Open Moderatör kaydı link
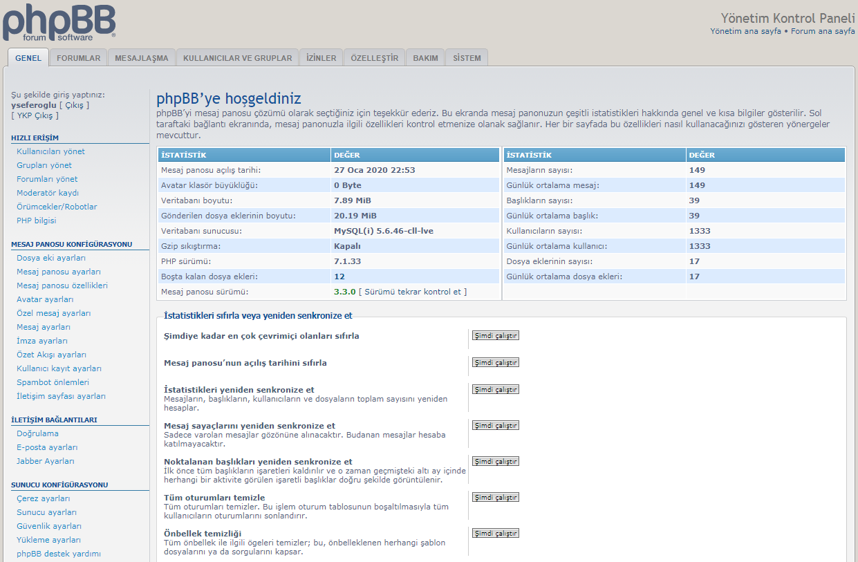The height and width of the screenshot is (562, 858). click(48, 193)
